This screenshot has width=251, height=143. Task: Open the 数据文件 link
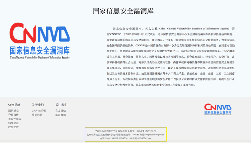tap(13, 127)
